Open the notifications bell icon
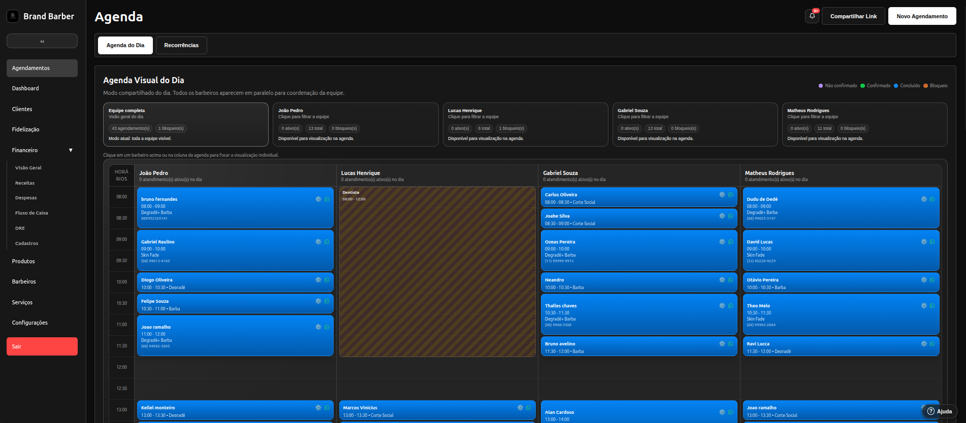966x423 pixels. pyautogui.click(x=812, y=16)
